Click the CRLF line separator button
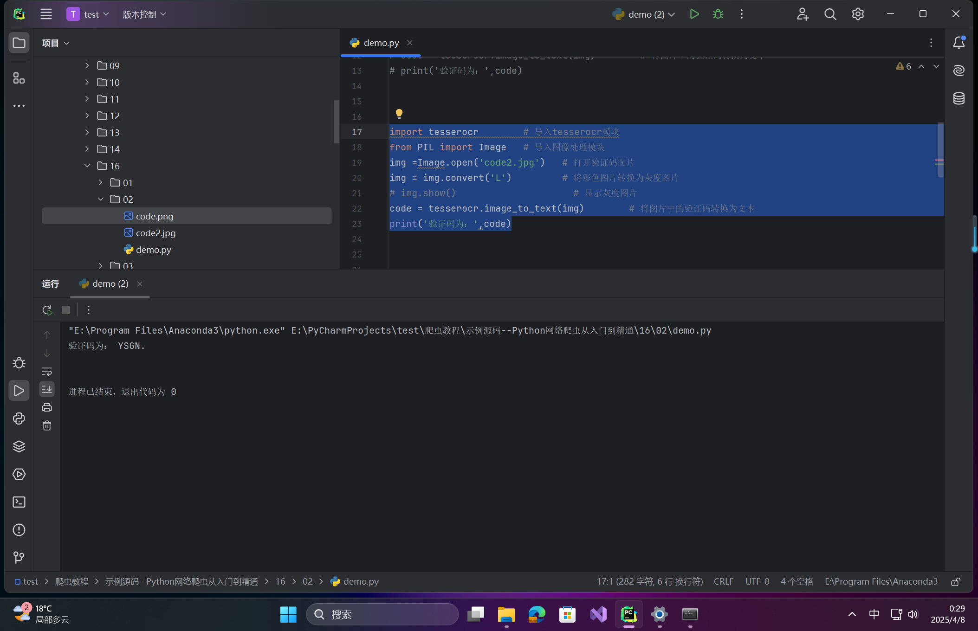Viewport: 978px width, 631px height. 723,582
